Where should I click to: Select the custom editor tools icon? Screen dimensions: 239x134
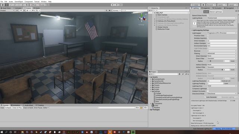tap(27, 5)
